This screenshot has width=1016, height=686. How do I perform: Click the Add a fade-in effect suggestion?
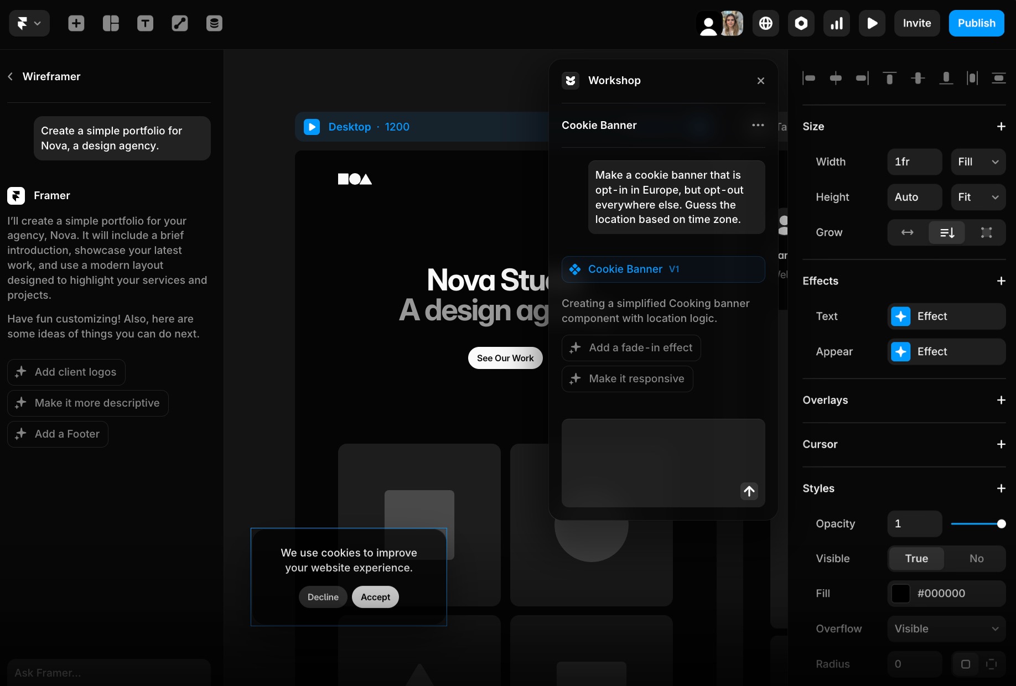click(x=631, y=348)
